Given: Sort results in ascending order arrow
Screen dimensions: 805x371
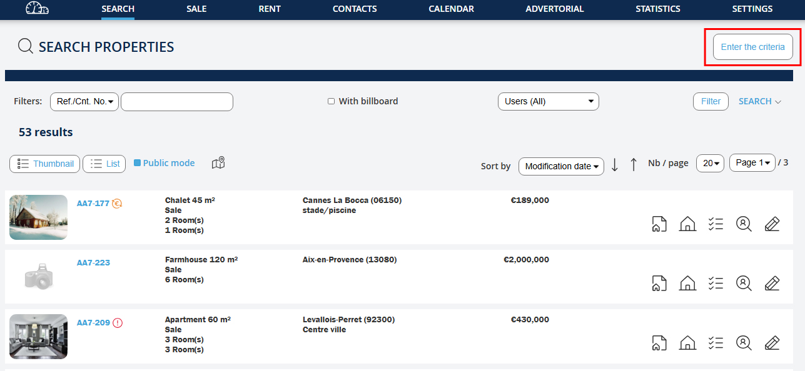Looking at the screenshot, I should 634,165.
